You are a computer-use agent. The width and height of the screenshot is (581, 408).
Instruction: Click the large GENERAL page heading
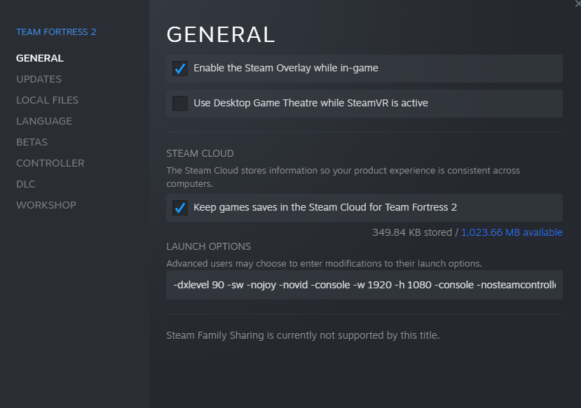[x=221, y=34]
